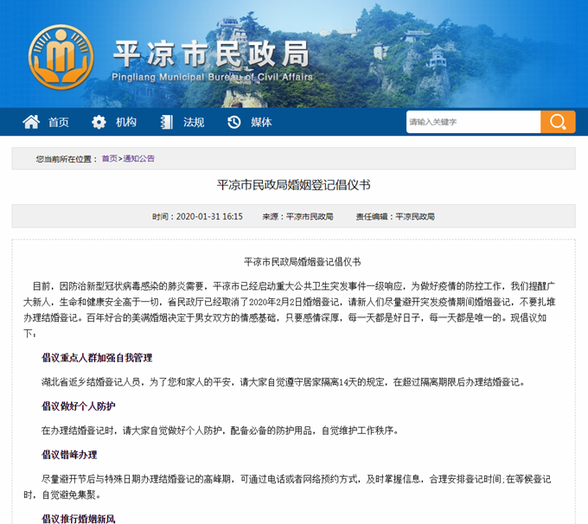Screen dimensions: 588x524
Task: Click the intro paragraph starting 目前，因防治新型冠状病毒
Action: click(290, 310)
